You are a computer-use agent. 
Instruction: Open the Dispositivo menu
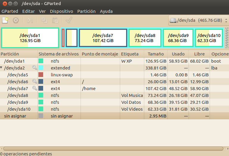pyautogui.click(x=62, y=11)
